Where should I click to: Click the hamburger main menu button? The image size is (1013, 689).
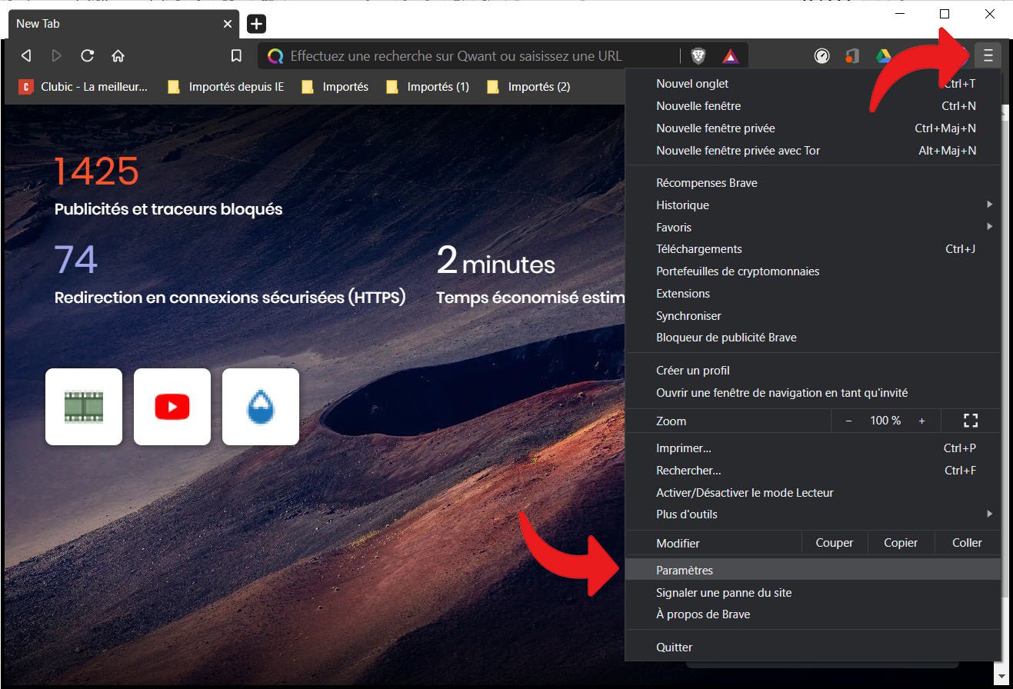988,55
